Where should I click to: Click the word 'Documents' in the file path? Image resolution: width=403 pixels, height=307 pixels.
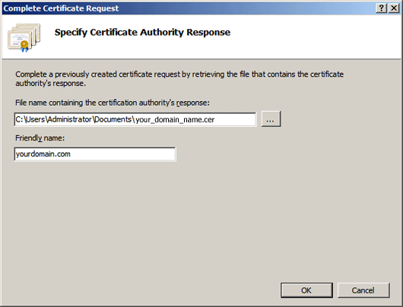click(113, 119)
